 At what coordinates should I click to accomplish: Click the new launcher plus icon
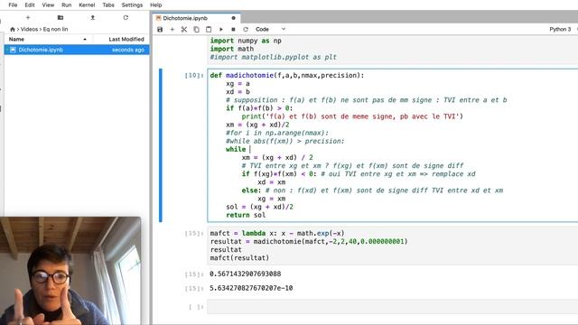coord(28,17)
